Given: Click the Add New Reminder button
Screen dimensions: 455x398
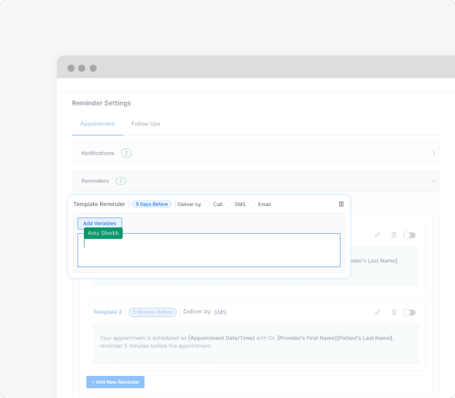Looking at the screenshot, I should coord(115,382).
